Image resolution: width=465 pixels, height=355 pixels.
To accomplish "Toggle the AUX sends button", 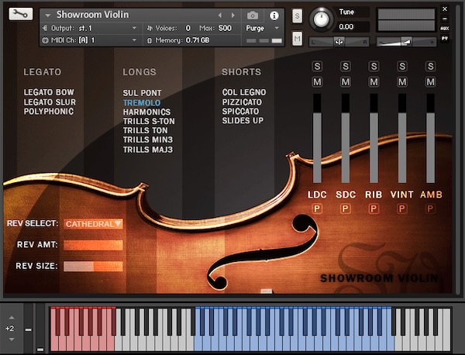I will [445, 29].
